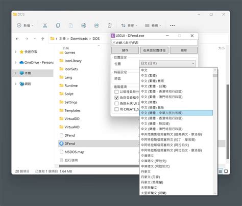This screenshot has height=206, width=242.
Task: Select the VirtualHD folder
Action: click(x=69, y=127)
